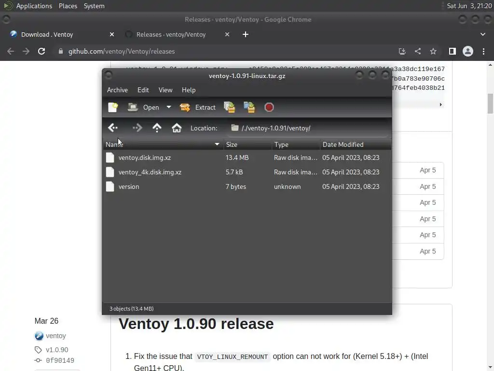This screenshot has width=494, height=371.
Task: Expand Chrome tab search chevron
Action: point(482,34)
